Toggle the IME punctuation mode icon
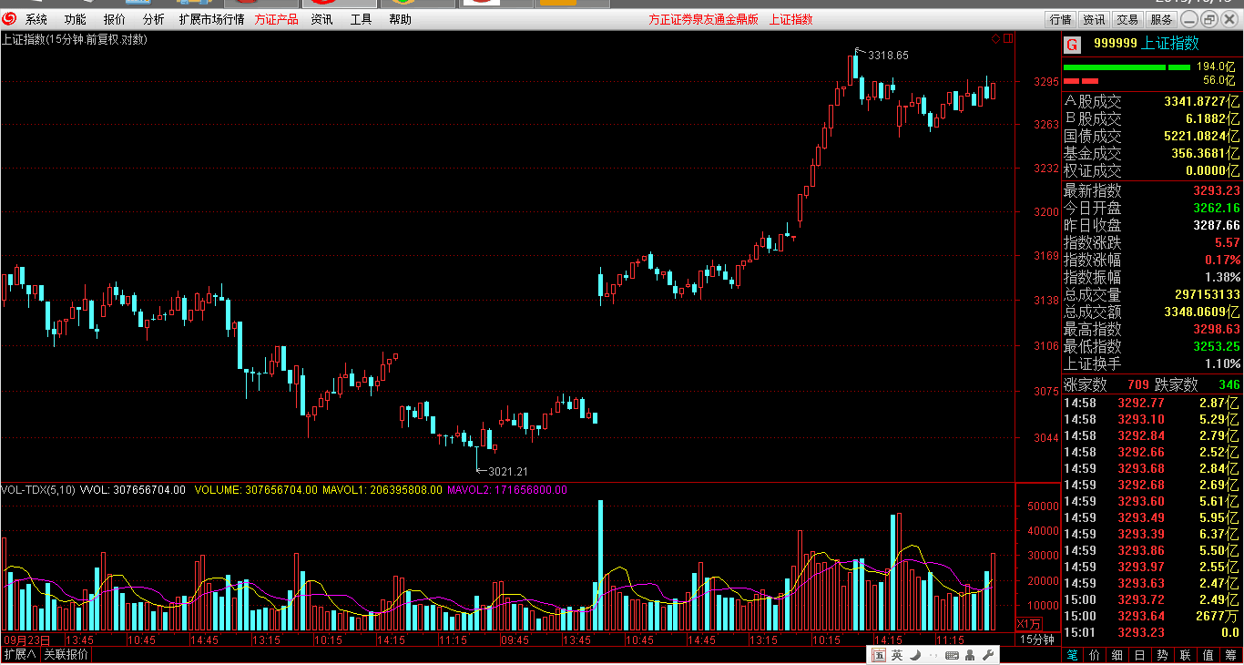This screenshot has height=665, width=1244. 933,655
